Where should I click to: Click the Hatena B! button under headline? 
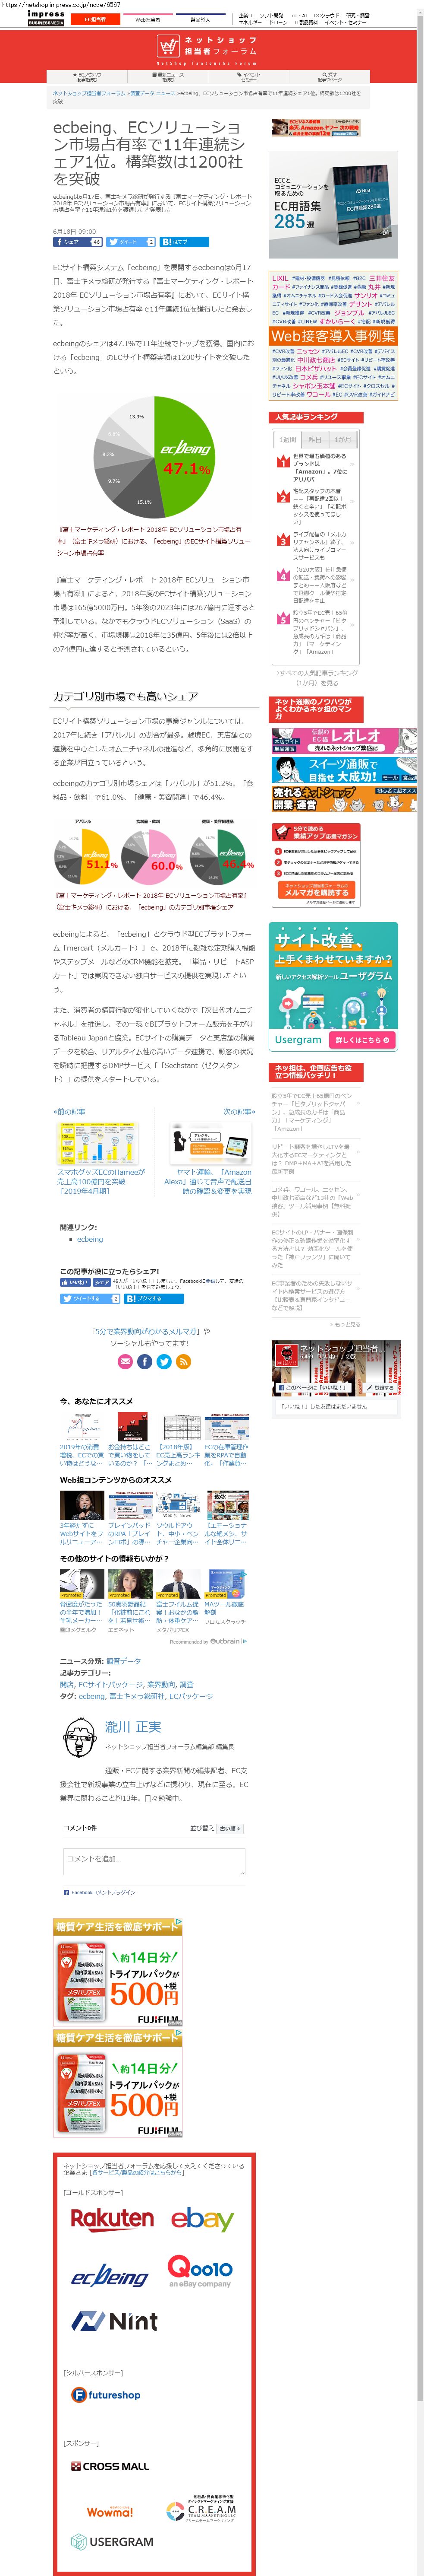[185, 242]
